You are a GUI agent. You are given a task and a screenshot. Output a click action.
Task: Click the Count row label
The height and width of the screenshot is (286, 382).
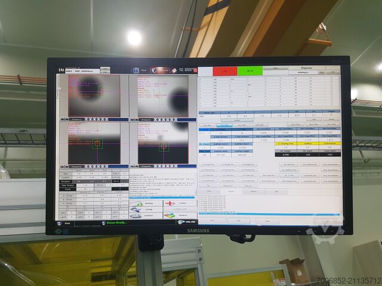point(67,189)
